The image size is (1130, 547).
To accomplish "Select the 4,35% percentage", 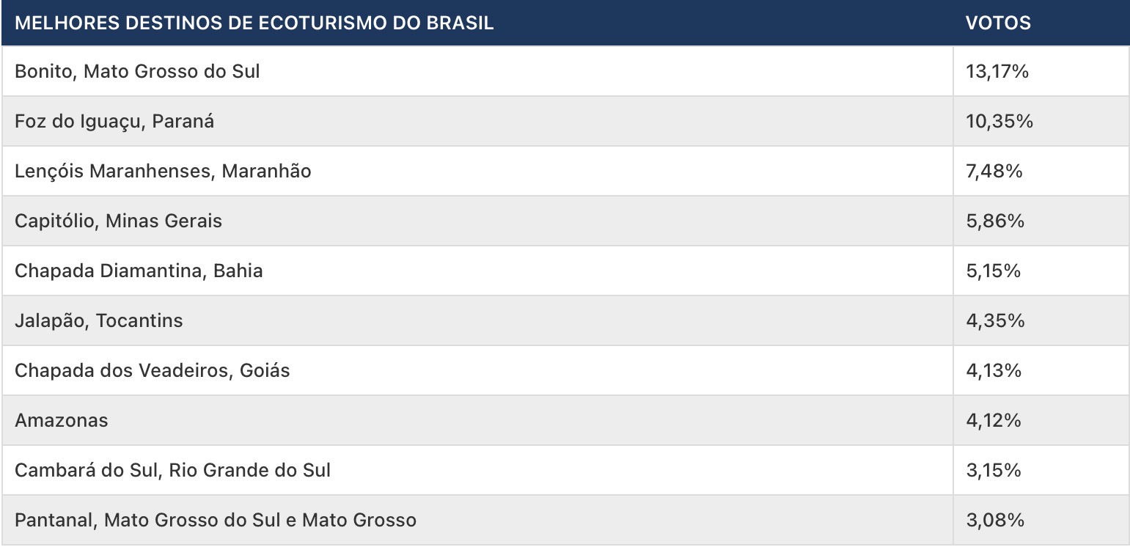I will coord(994,320).
